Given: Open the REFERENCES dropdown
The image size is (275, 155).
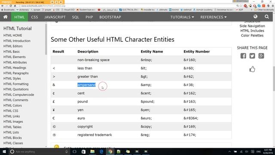Looking at the screenshot, I should 214,17.
